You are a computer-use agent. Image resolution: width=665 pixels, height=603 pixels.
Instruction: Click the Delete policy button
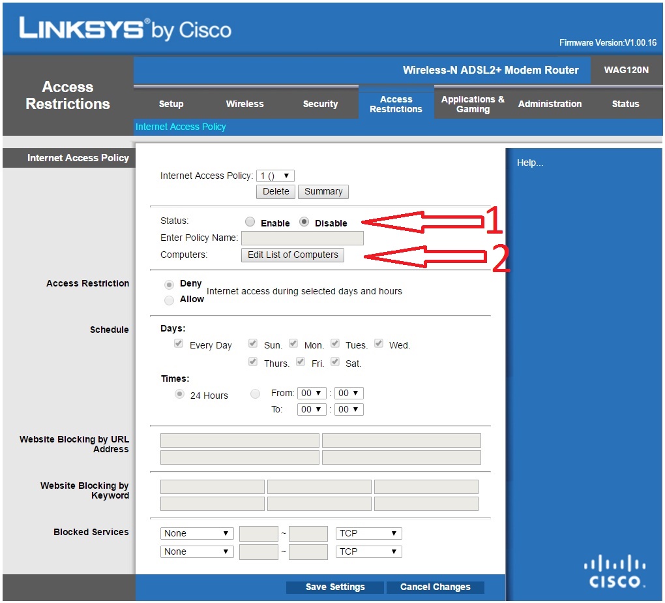[276, 191]
